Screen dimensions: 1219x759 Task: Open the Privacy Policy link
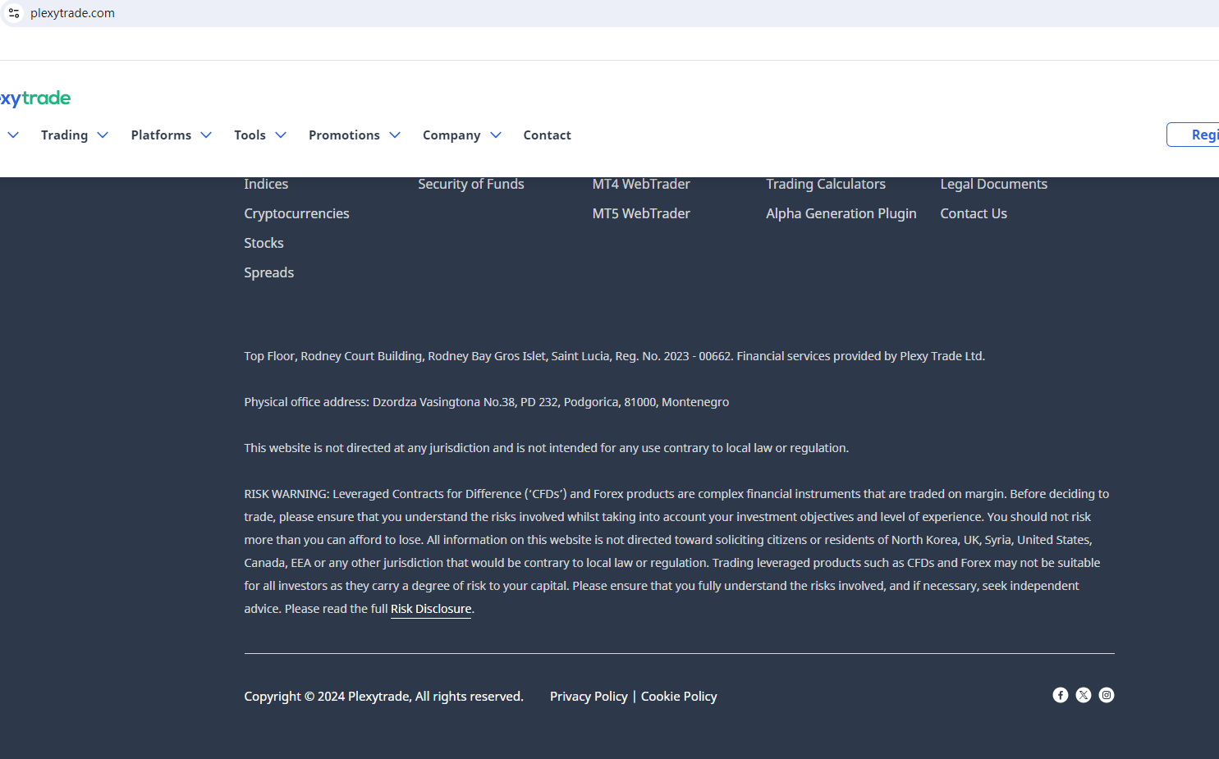[x=589, y=697]
